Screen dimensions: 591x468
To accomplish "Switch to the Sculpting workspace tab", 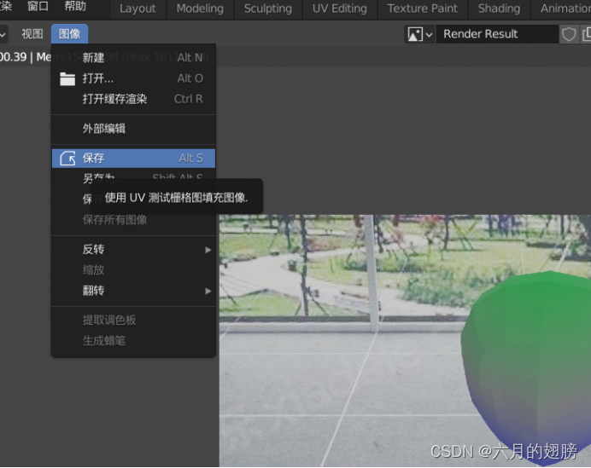I will click(x=267, y=9).
